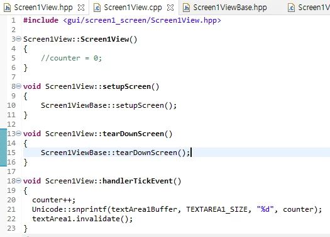Click the blue change marker beside lines 13-16
The height and width of the screenshot is (237, 330).
(x=3, y=147)
